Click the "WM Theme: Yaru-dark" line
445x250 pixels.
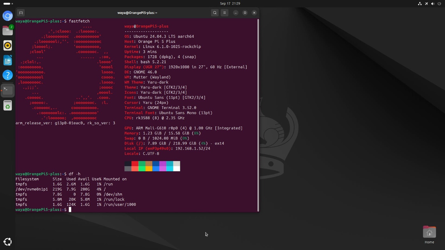(x=147, y=82)
